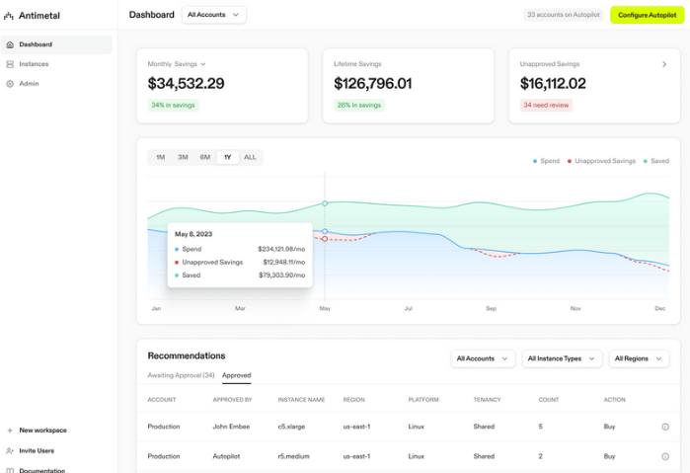Click the Invite Users person icon
The width and height of the screenshot is (690, 473).
tap(10, 450)
